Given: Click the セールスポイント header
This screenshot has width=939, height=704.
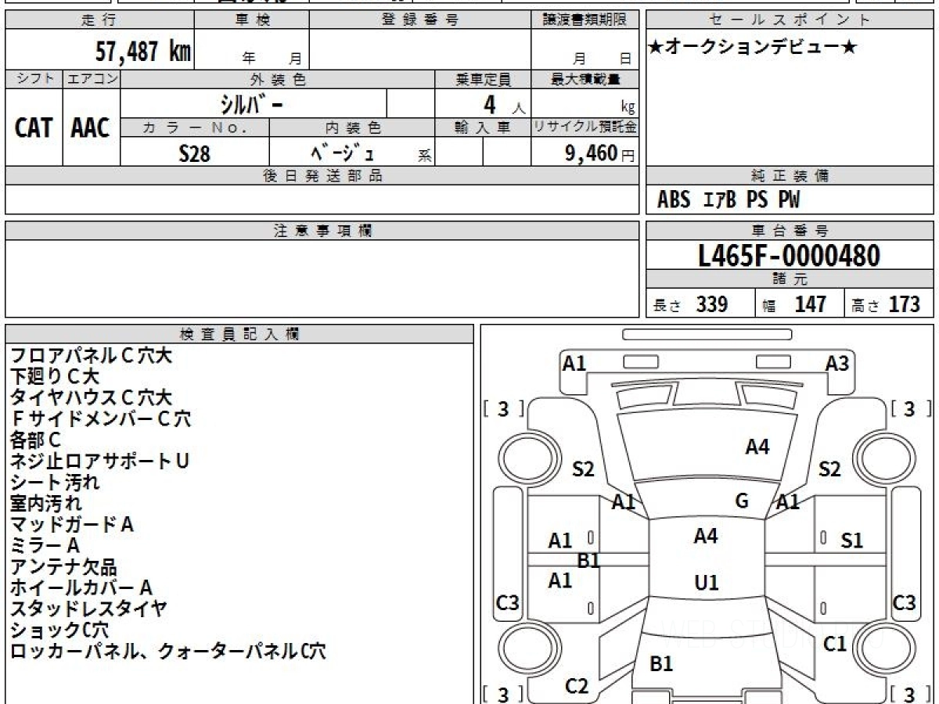Looking at the screenshot, I should pyautogui.click(x=790, y=20).
